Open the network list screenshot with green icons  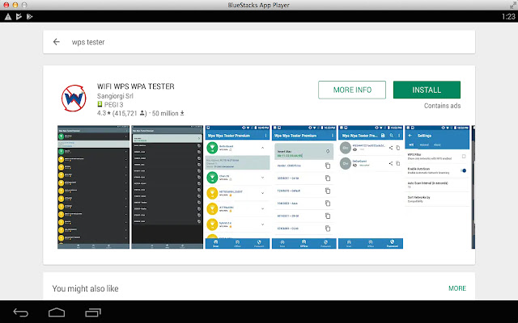point(237,187)
